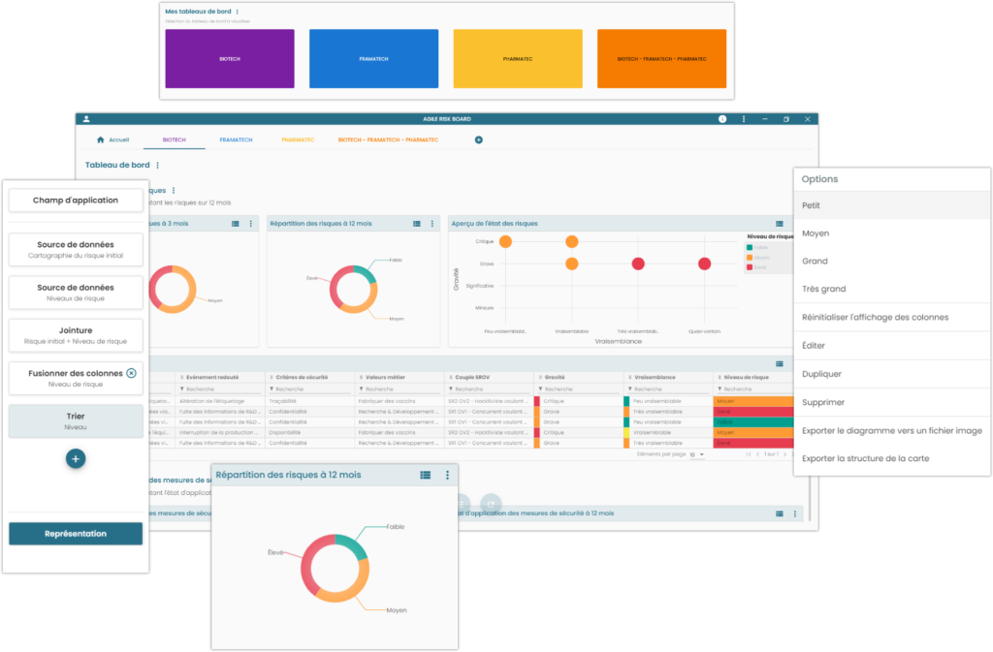The image size is (993, 652).
Task: Click the grid icon on Aperçu de l'état des risques widget
Action: point(780,224)
